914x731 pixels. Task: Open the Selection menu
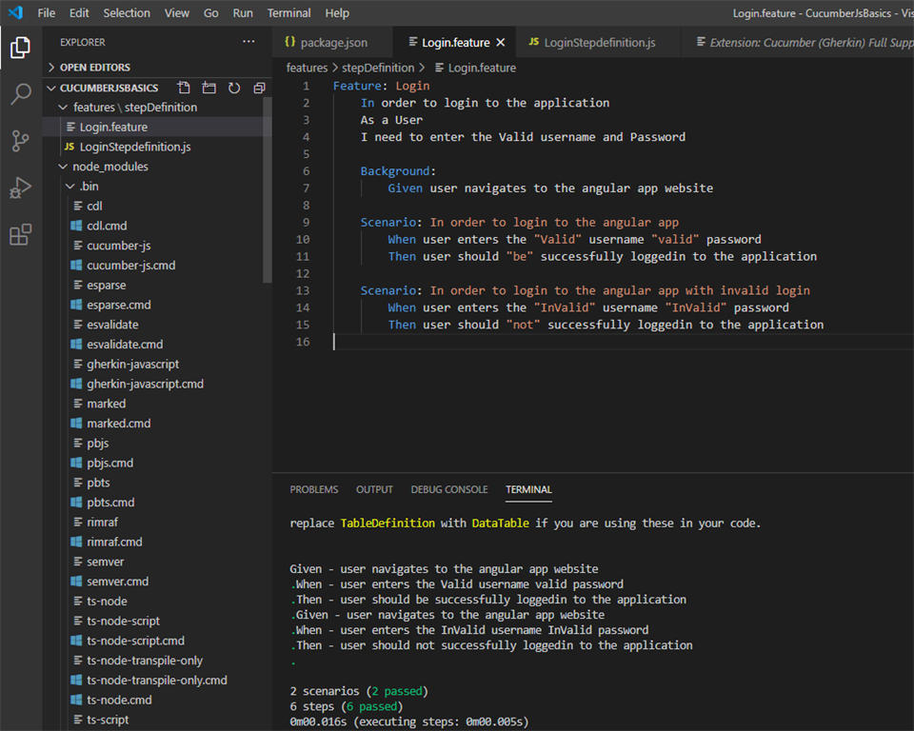click(127, 13)
